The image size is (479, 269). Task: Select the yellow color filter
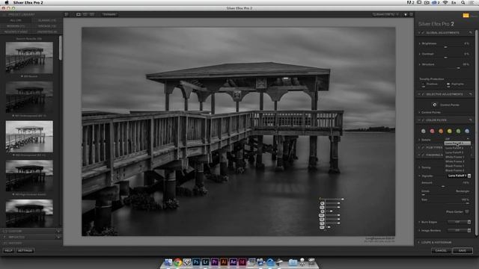coord(450,132)
